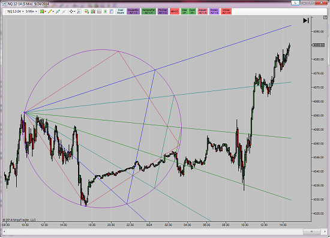Click the violet Emblem button
This screenshot has height=238, width=330.
[x=214, y=11]
